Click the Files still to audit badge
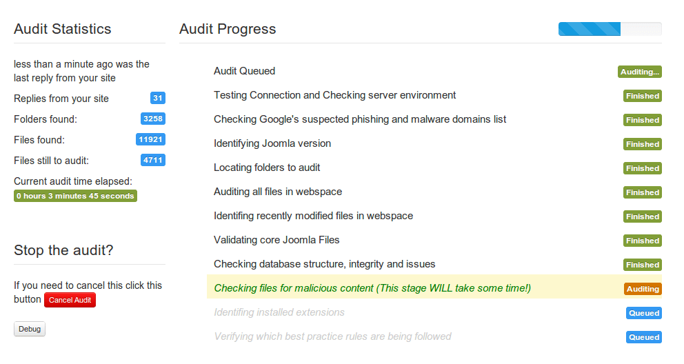 153,161
